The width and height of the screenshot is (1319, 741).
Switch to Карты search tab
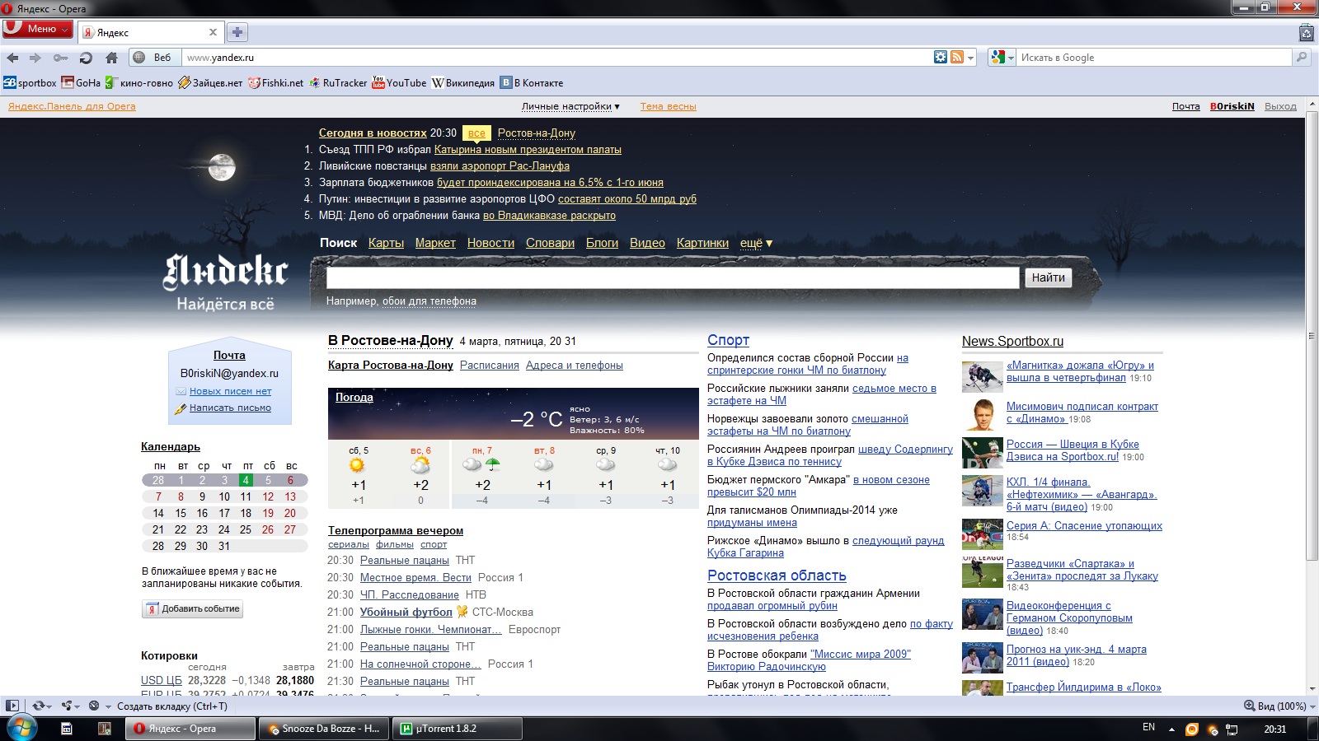click(x=386, y=243)
